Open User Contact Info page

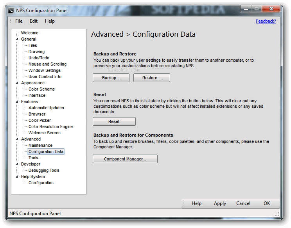tap(45, 77)
